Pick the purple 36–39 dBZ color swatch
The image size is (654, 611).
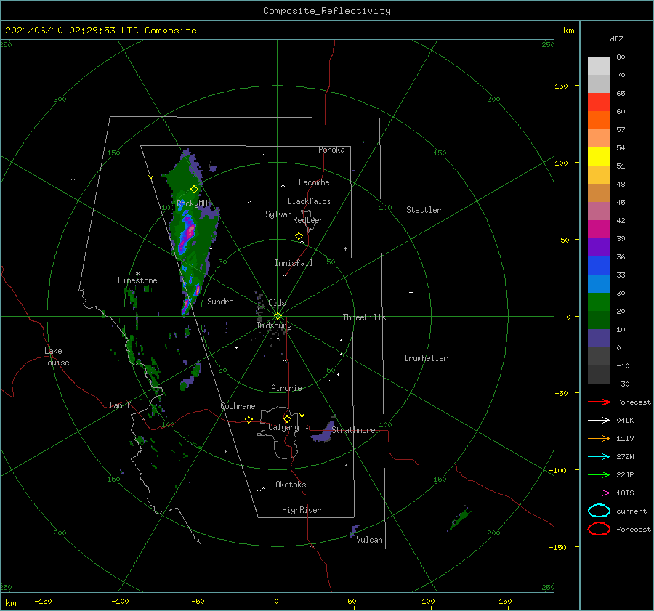tap(599, 248)
